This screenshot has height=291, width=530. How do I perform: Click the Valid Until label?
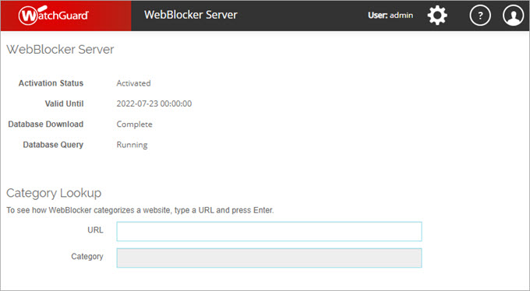coord(64,103)
